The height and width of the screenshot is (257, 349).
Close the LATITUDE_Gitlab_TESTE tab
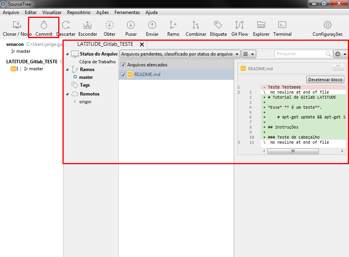pyautogui.click(x=142, y=44)
